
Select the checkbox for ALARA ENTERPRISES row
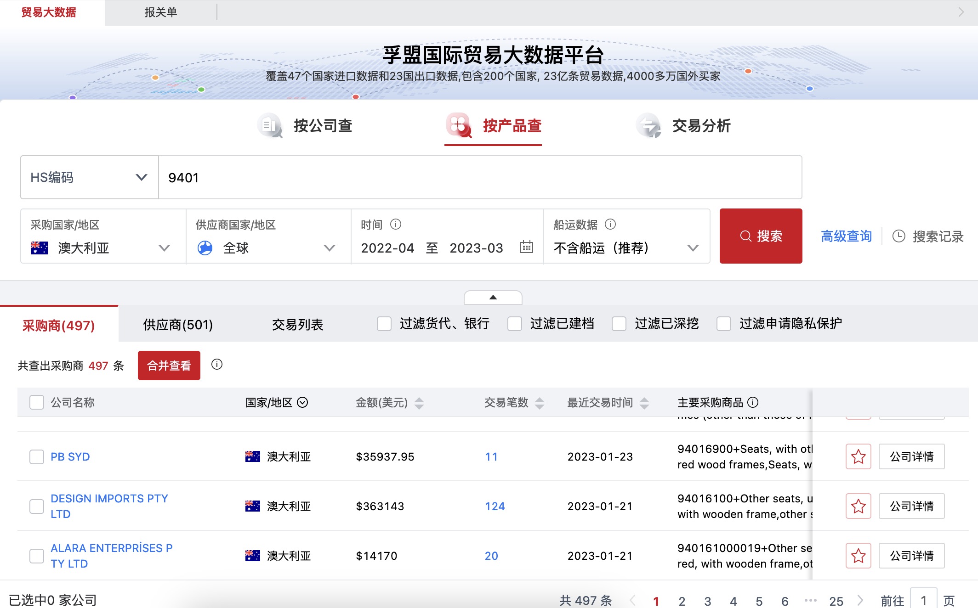[36, 556]
